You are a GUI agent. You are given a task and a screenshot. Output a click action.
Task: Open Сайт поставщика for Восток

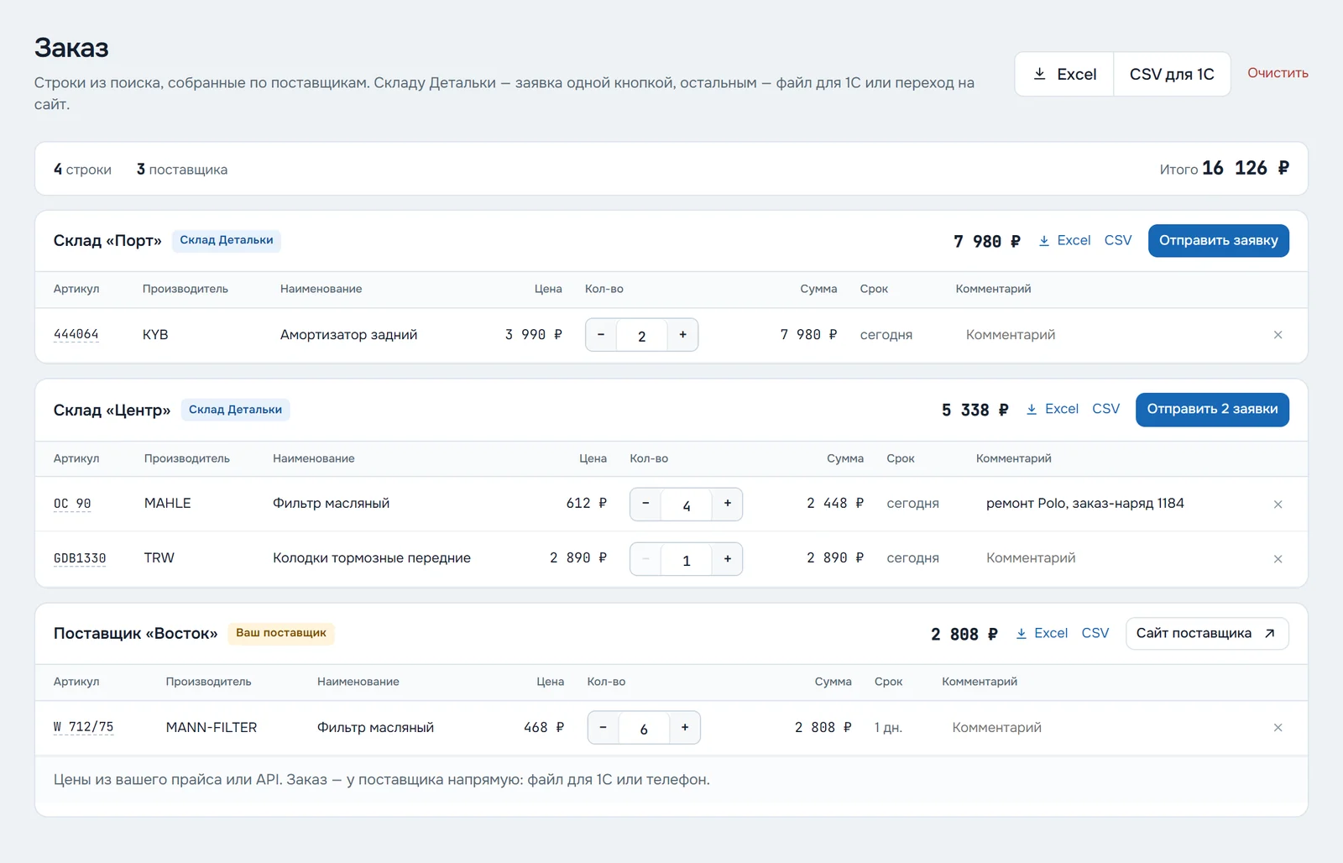pos(1206,633)
